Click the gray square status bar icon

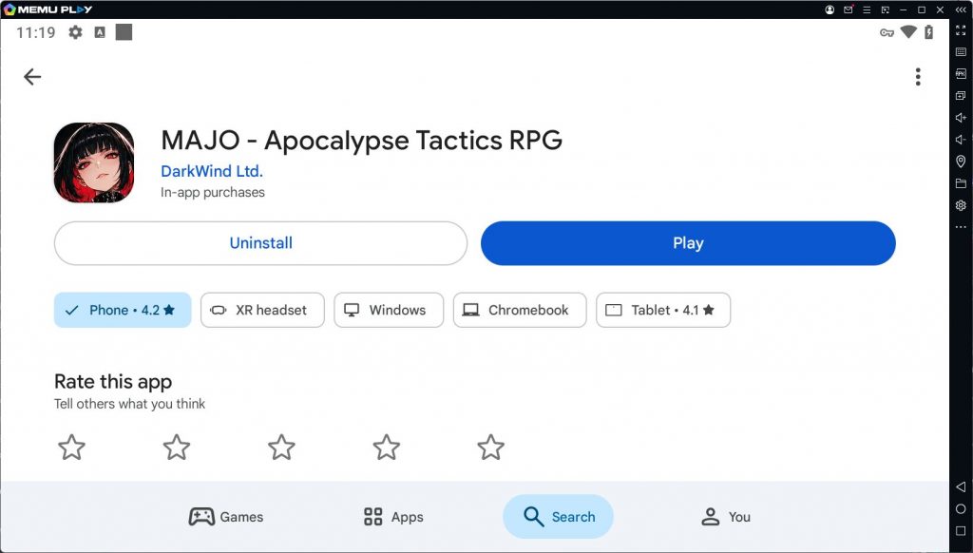(x=124, y=32)
